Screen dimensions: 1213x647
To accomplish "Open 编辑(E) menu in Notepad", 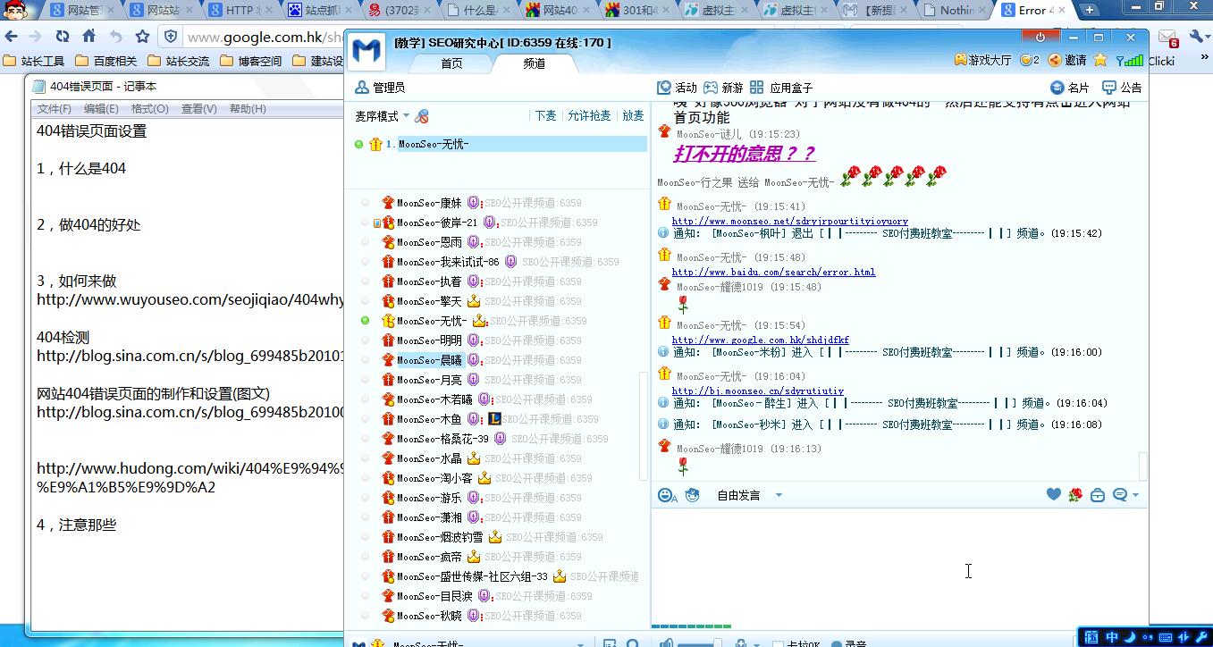I will coord(101,109).
